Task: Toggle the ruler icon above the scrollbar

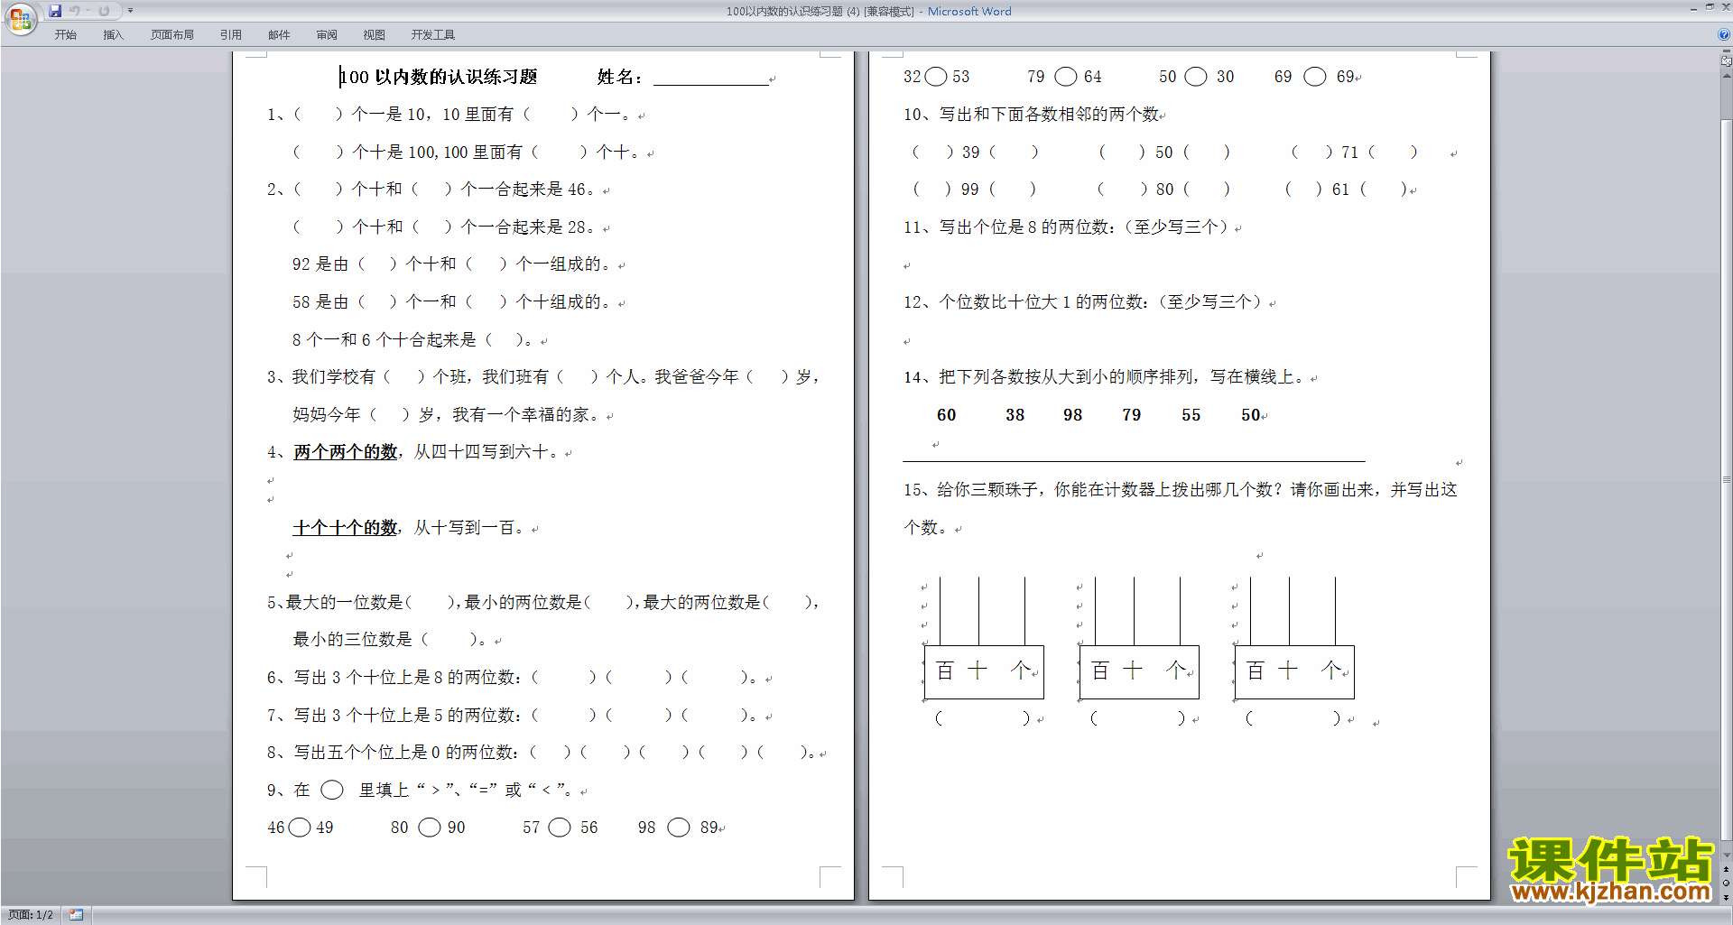Action: (x=1726, y=60)
